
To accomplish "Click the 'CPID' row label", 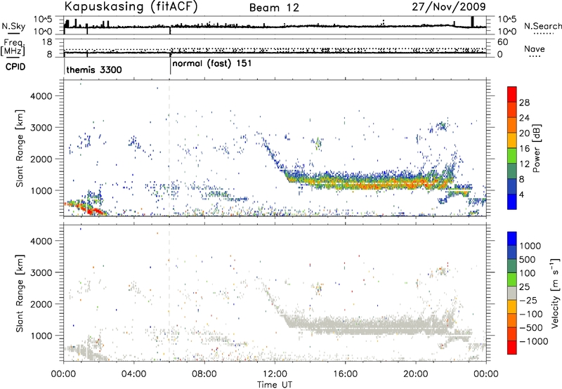I will pyautogui.click(x=15, y=67).
